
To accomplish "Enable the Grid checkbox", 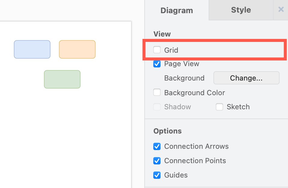I will (157, 50).
